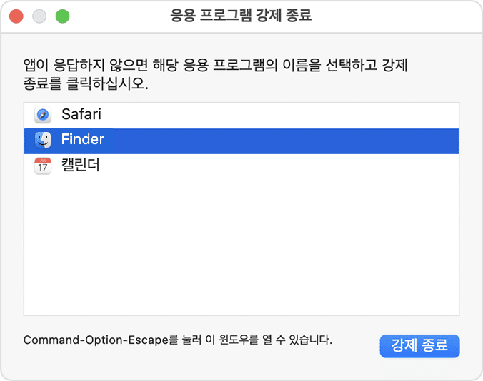Click the Calendar icon showing 17

(x=43, y=166)
